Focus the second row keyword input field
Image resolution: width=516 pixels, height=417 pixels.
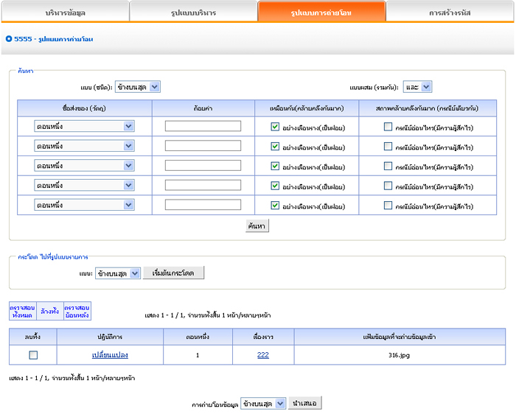[x=203, y=146]
